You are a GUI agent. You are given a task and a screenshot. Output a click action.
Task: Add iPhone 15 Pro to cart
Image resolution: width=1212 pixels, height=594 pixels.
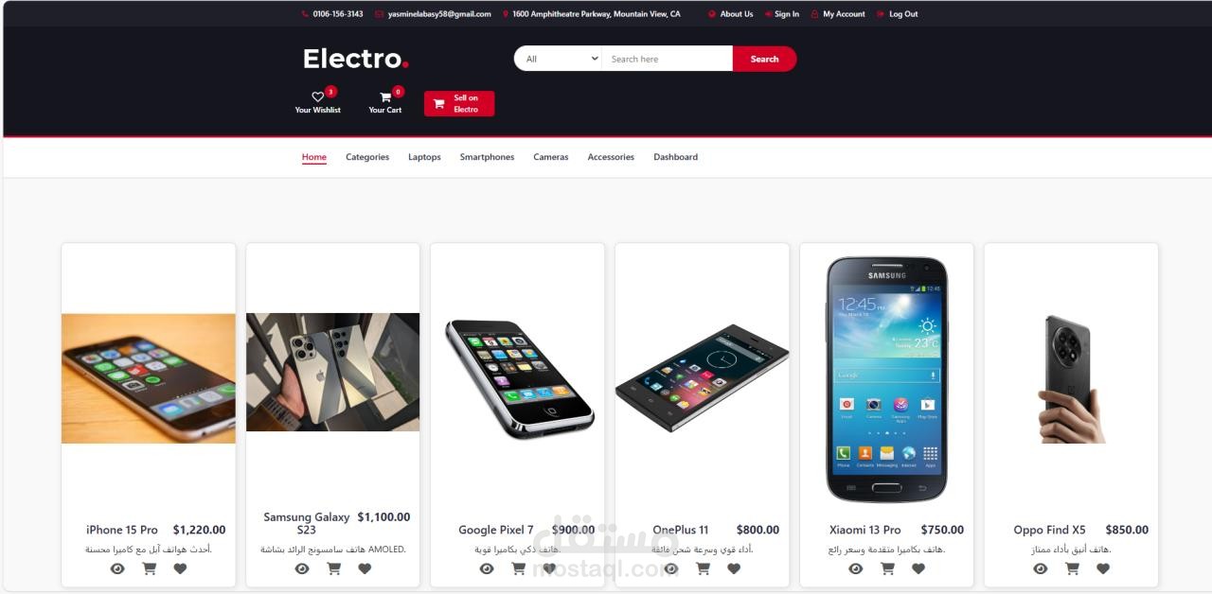point(149,568)
